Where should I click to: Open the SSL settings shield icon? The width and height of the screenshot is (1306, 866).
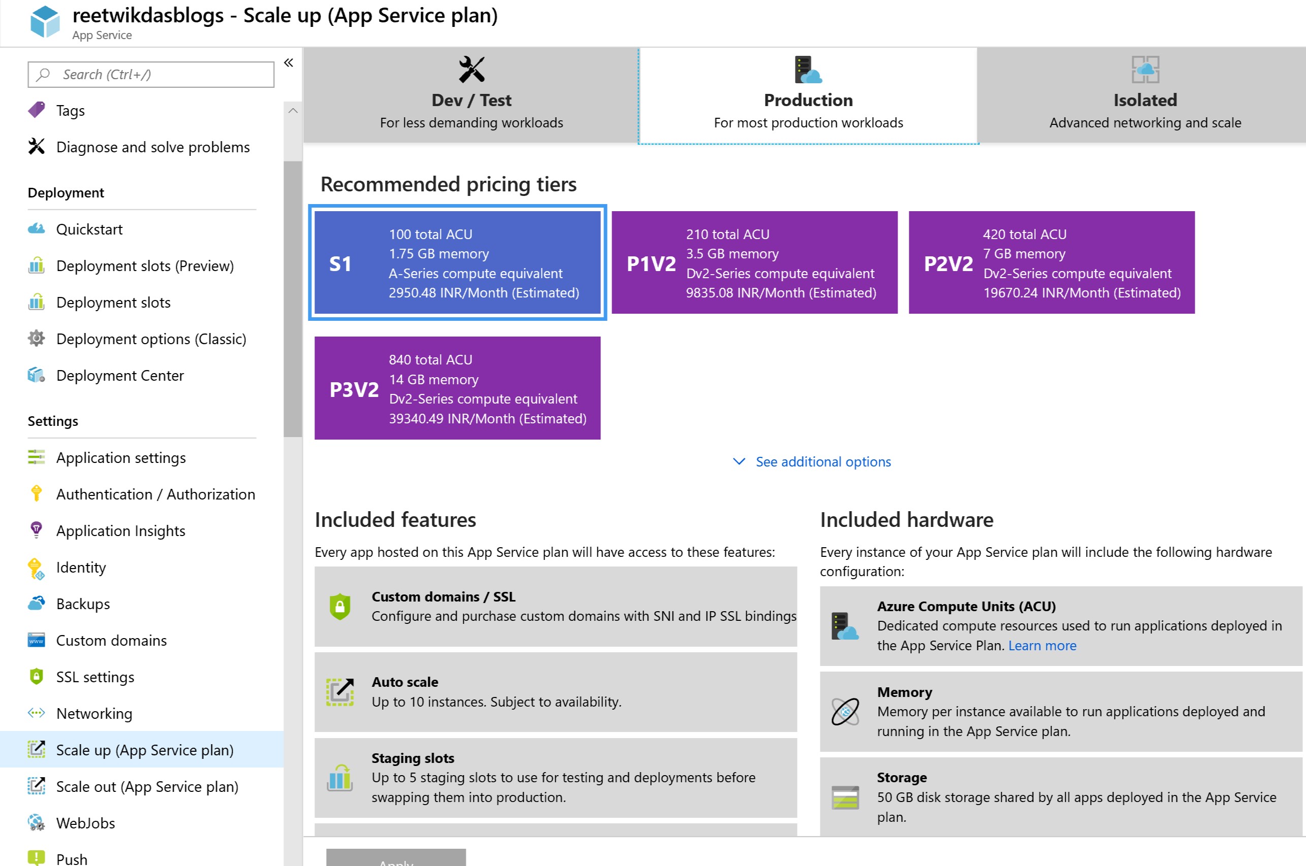click(x=37, y=676)
